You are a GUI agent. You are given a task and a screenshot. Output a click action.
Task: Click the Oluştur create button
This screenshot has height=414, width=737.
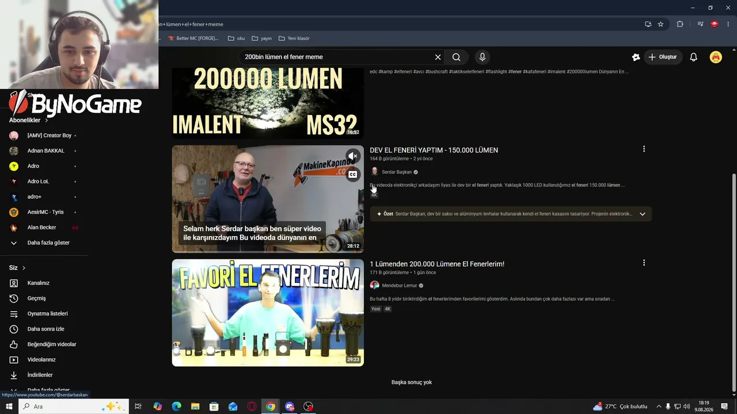tap(663, 57)
